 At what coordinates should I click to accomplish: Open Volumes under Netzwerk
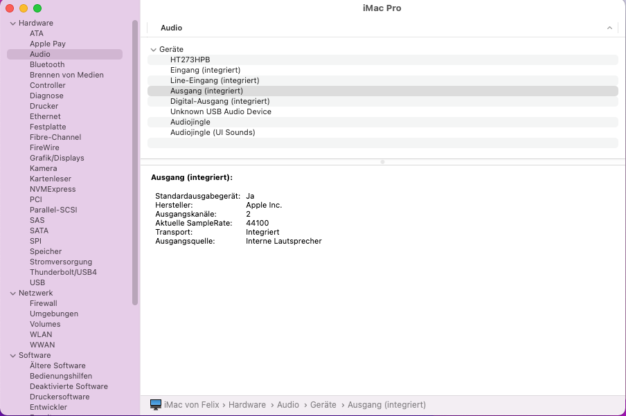point(45,324)
